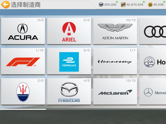
Task: Tap the gold coin icon
Action: (x=150, y=4)
